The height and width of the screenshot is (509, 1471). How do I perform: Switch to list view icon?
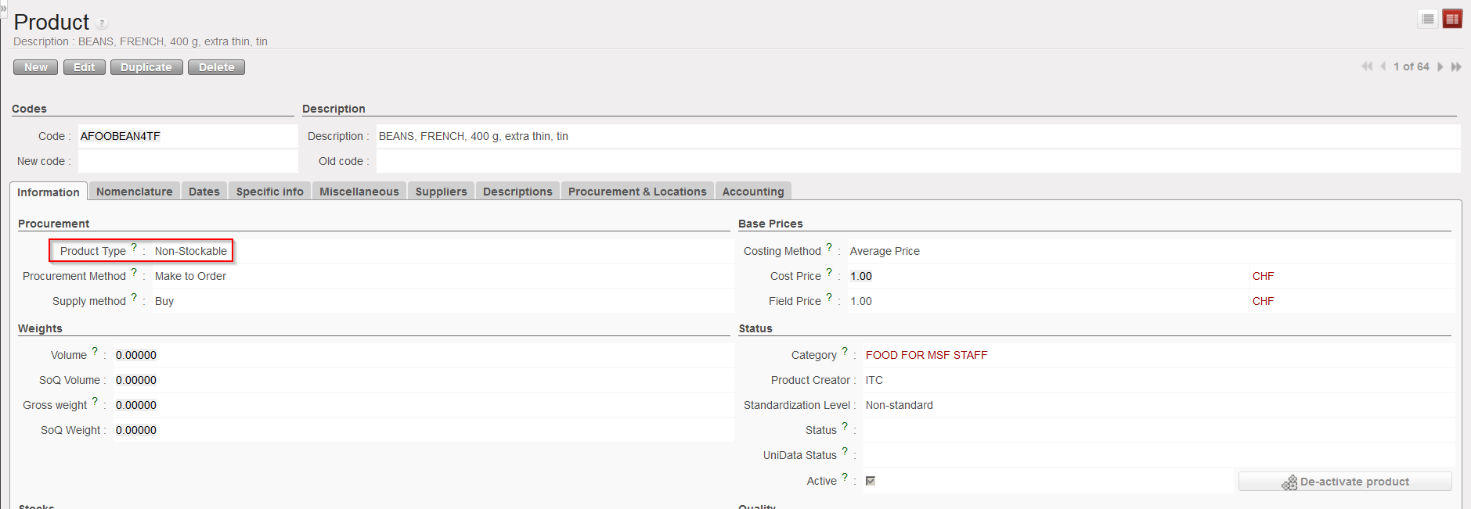click(1427, 19)
